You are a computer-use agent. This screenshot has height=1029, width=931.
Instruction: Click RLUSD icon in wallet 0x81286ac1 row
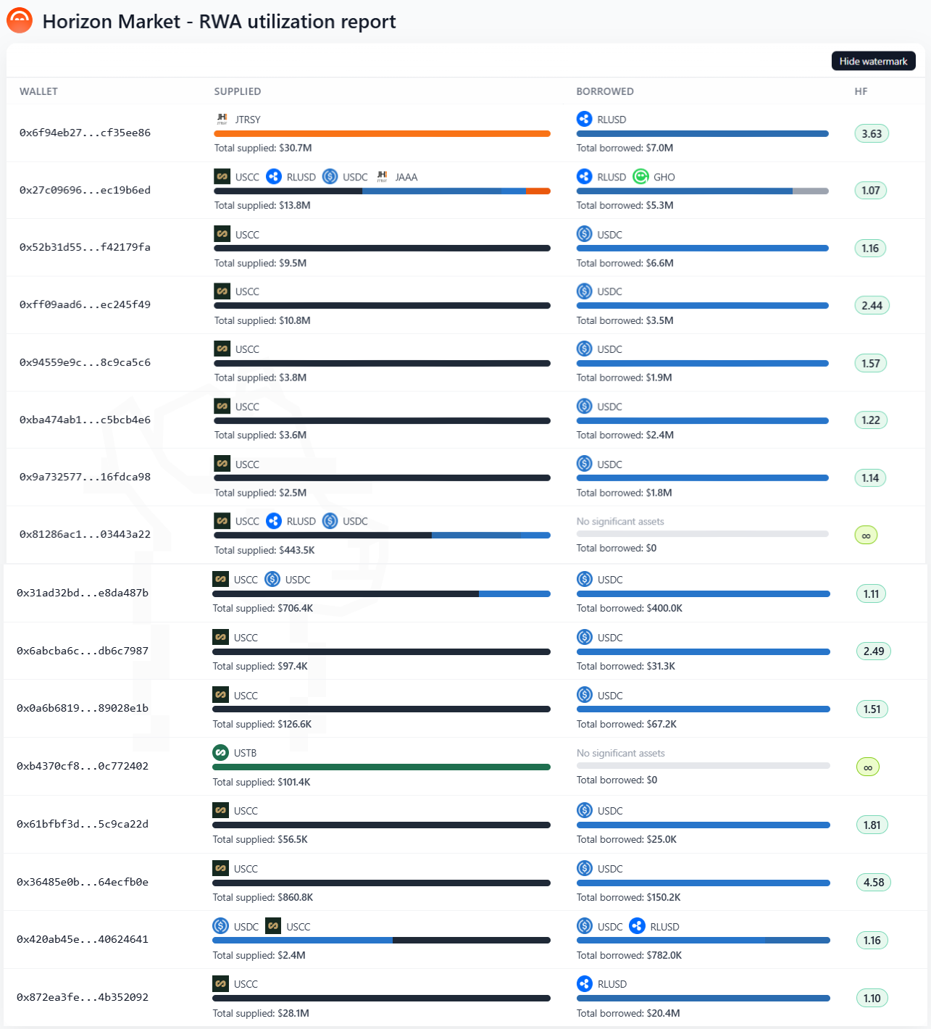[274, 521]
